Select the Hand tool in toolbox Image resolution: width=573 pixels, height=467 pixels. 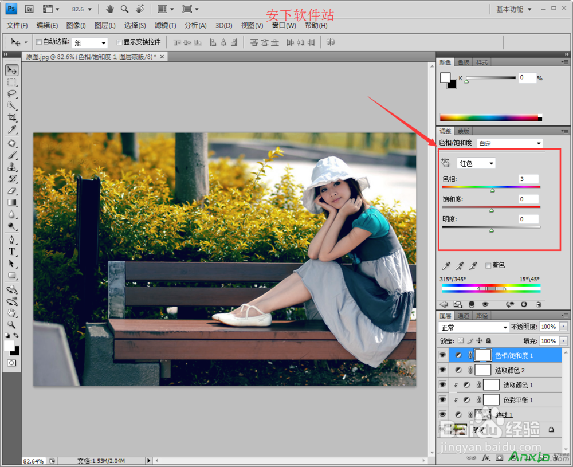click(x=11, y=313)
